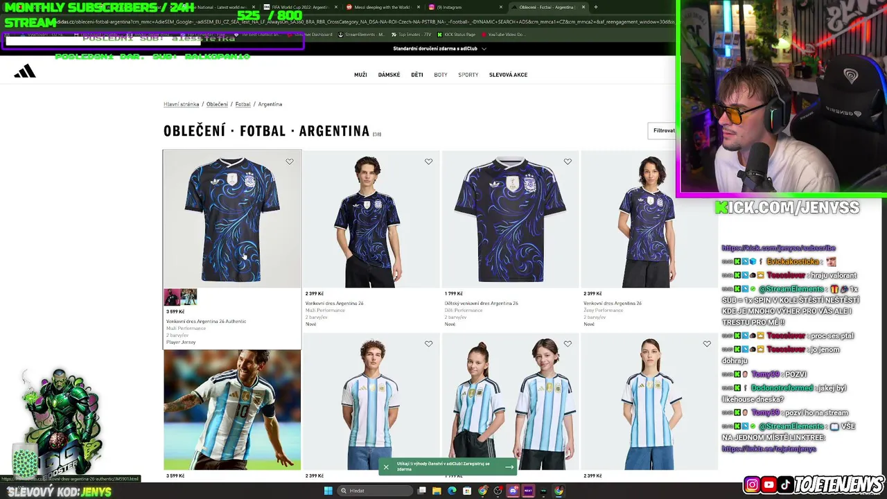Click the Hledat search box in the taskbar
The height and width of the screenshot is (499, 887).
pos(374,491)
